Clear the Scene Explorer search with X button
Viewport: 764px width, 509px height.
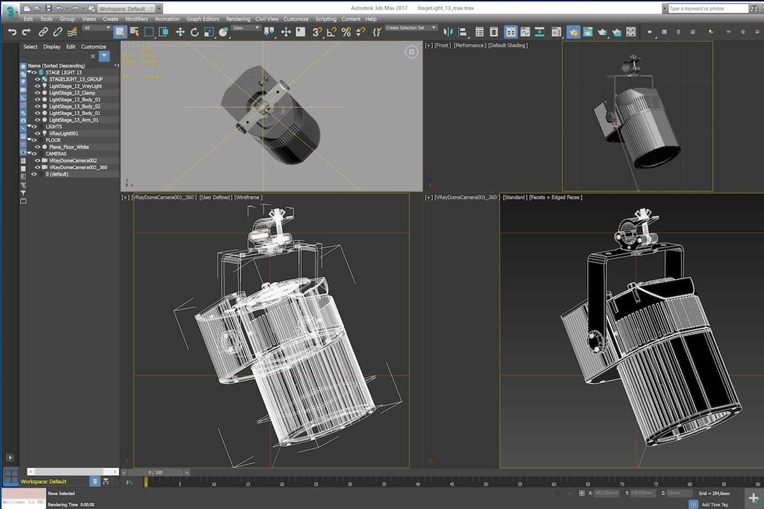click(x=92, y=56)
